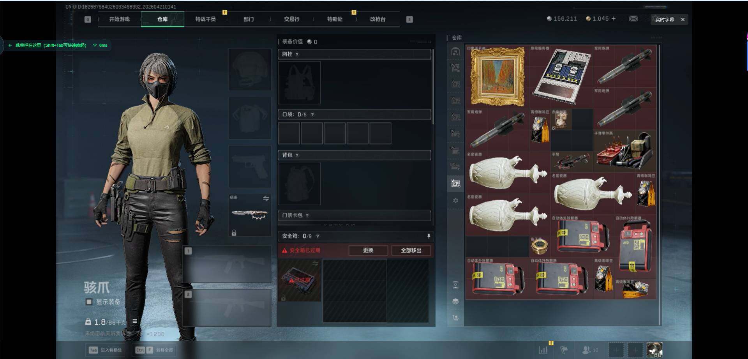Click the statistics bar-chart icon

coord(543,350)
